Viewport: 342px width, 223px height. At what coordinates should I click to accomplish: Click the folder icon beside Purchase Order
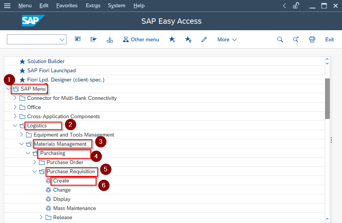coord(42,163)
